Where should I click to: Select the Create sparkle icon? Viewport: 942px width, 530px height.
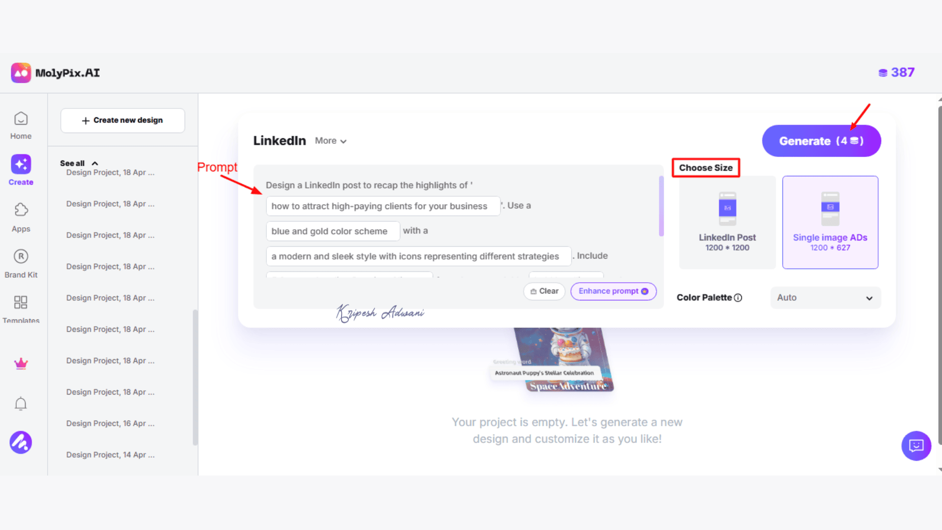(x=21, y=164)
